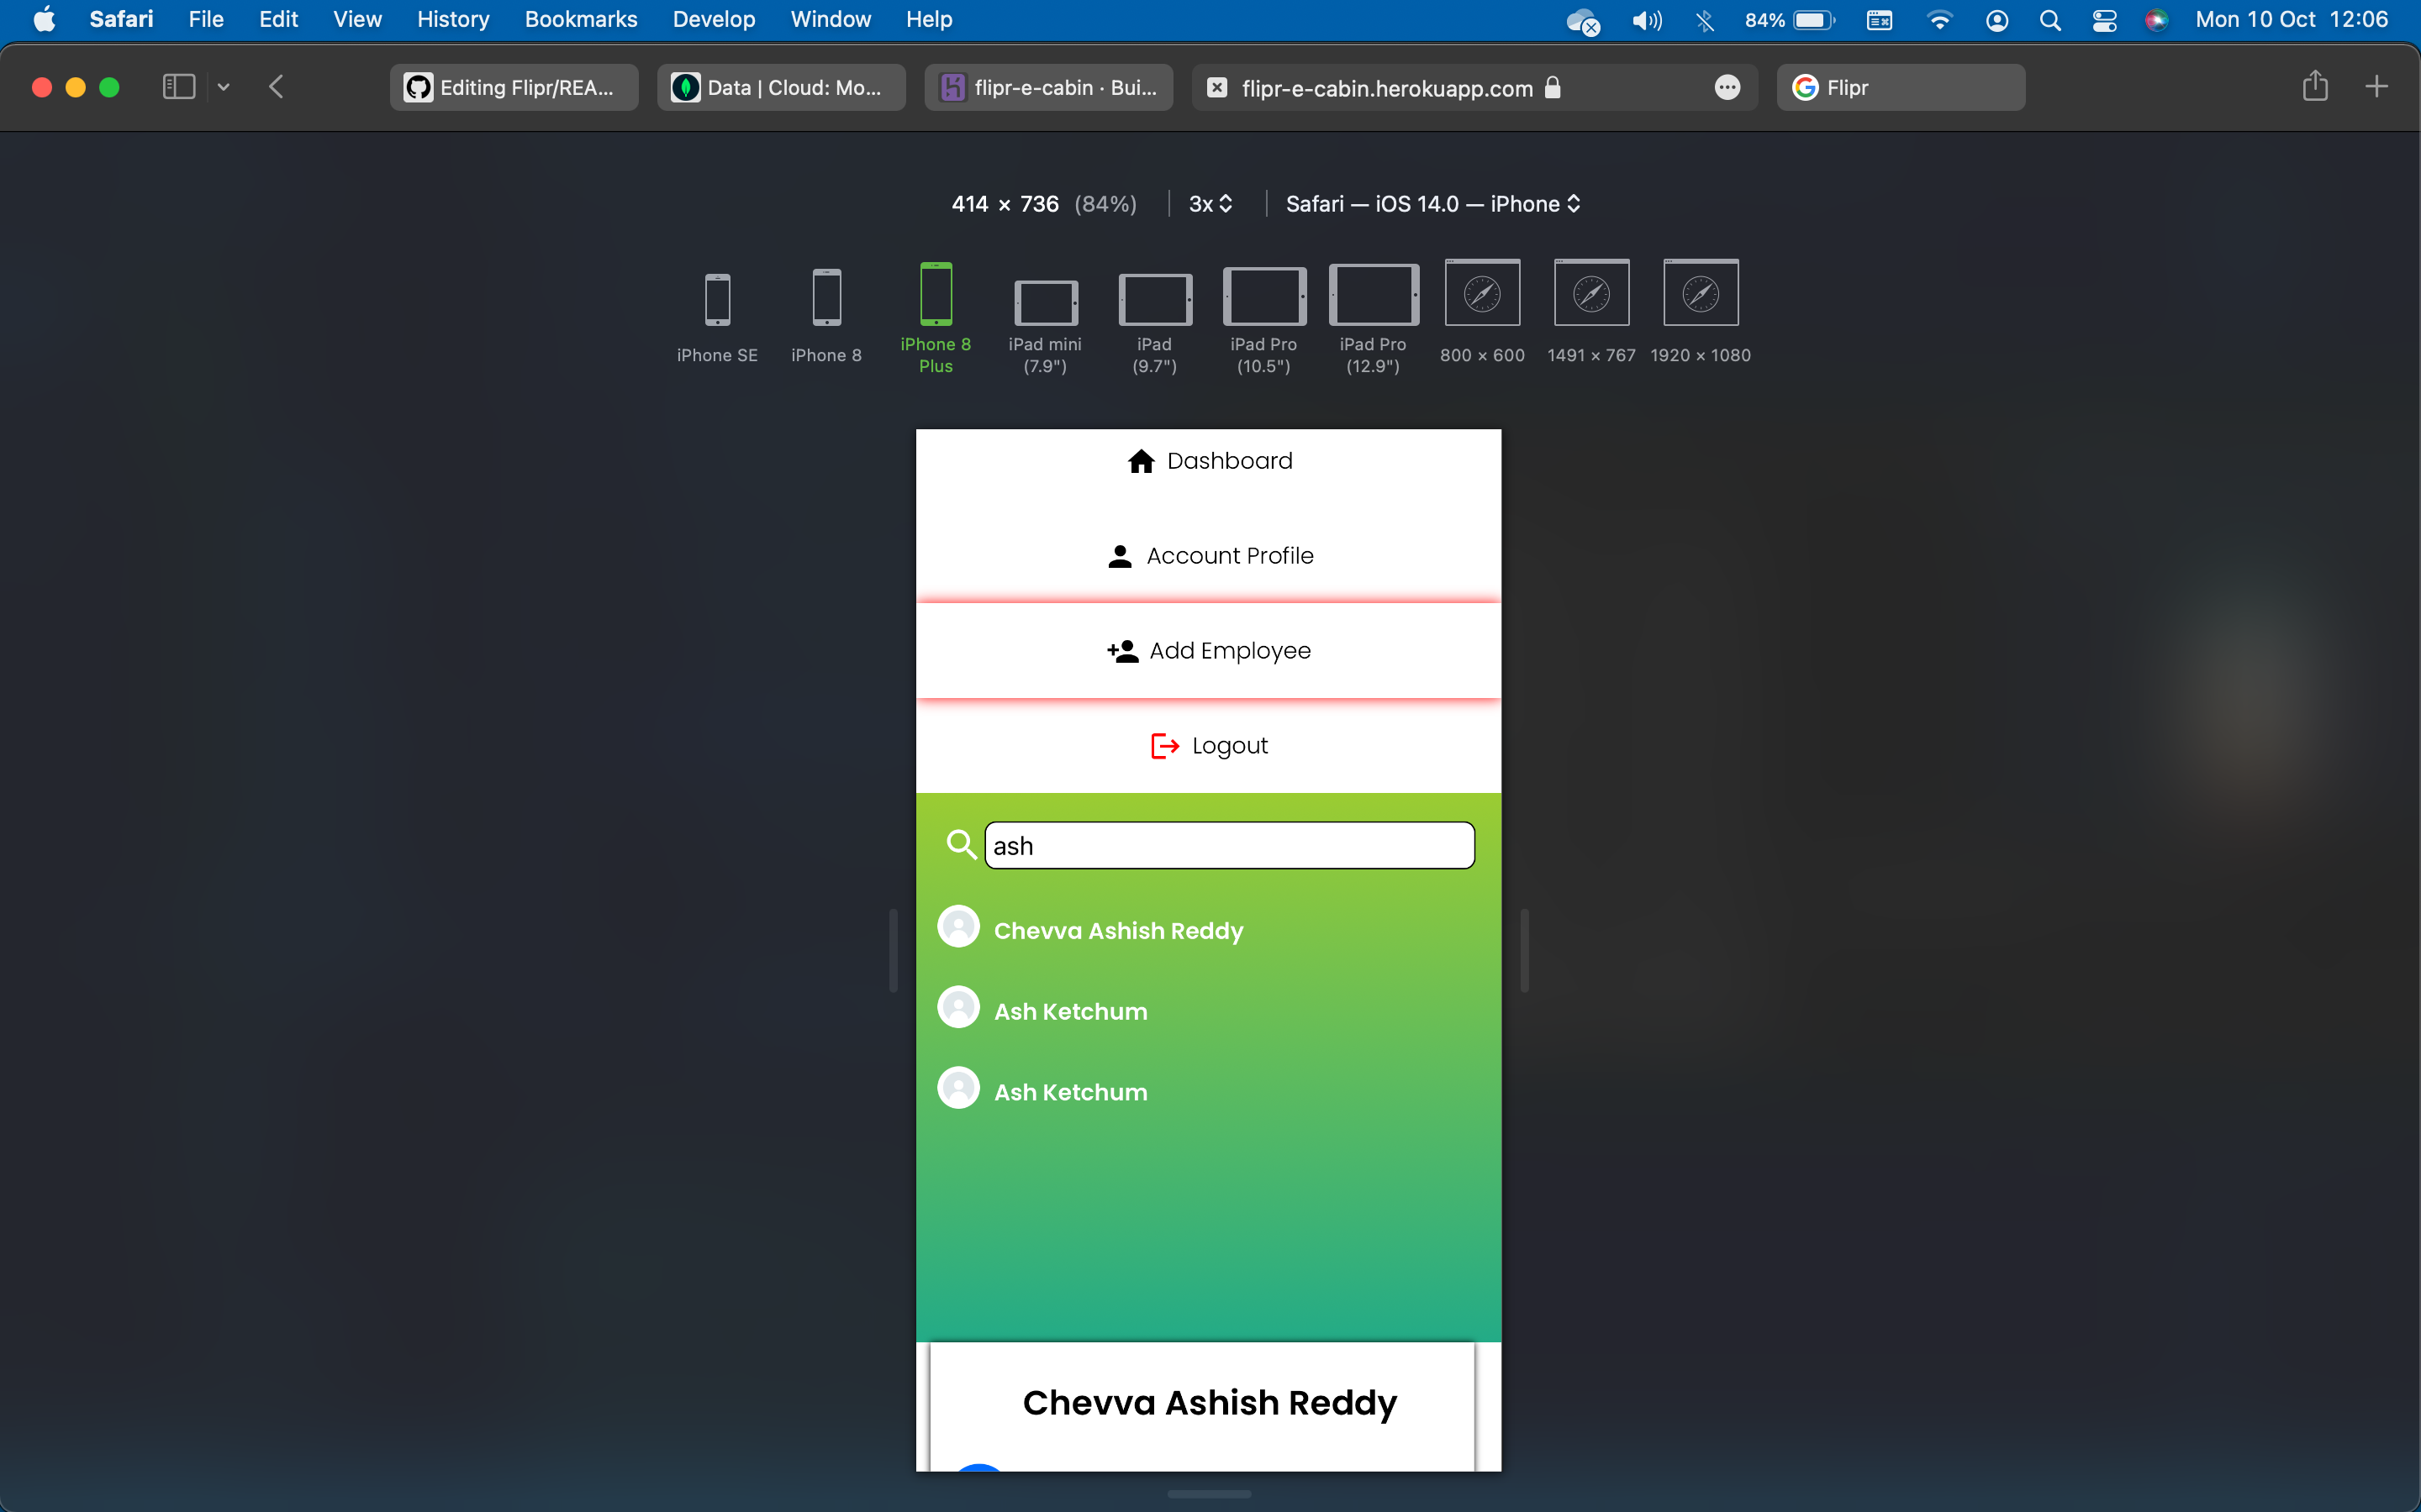Change pixel ratio using the 3x selector
The height and width of the screenshot is (1512, 2421).
[x=1210, y=204]
